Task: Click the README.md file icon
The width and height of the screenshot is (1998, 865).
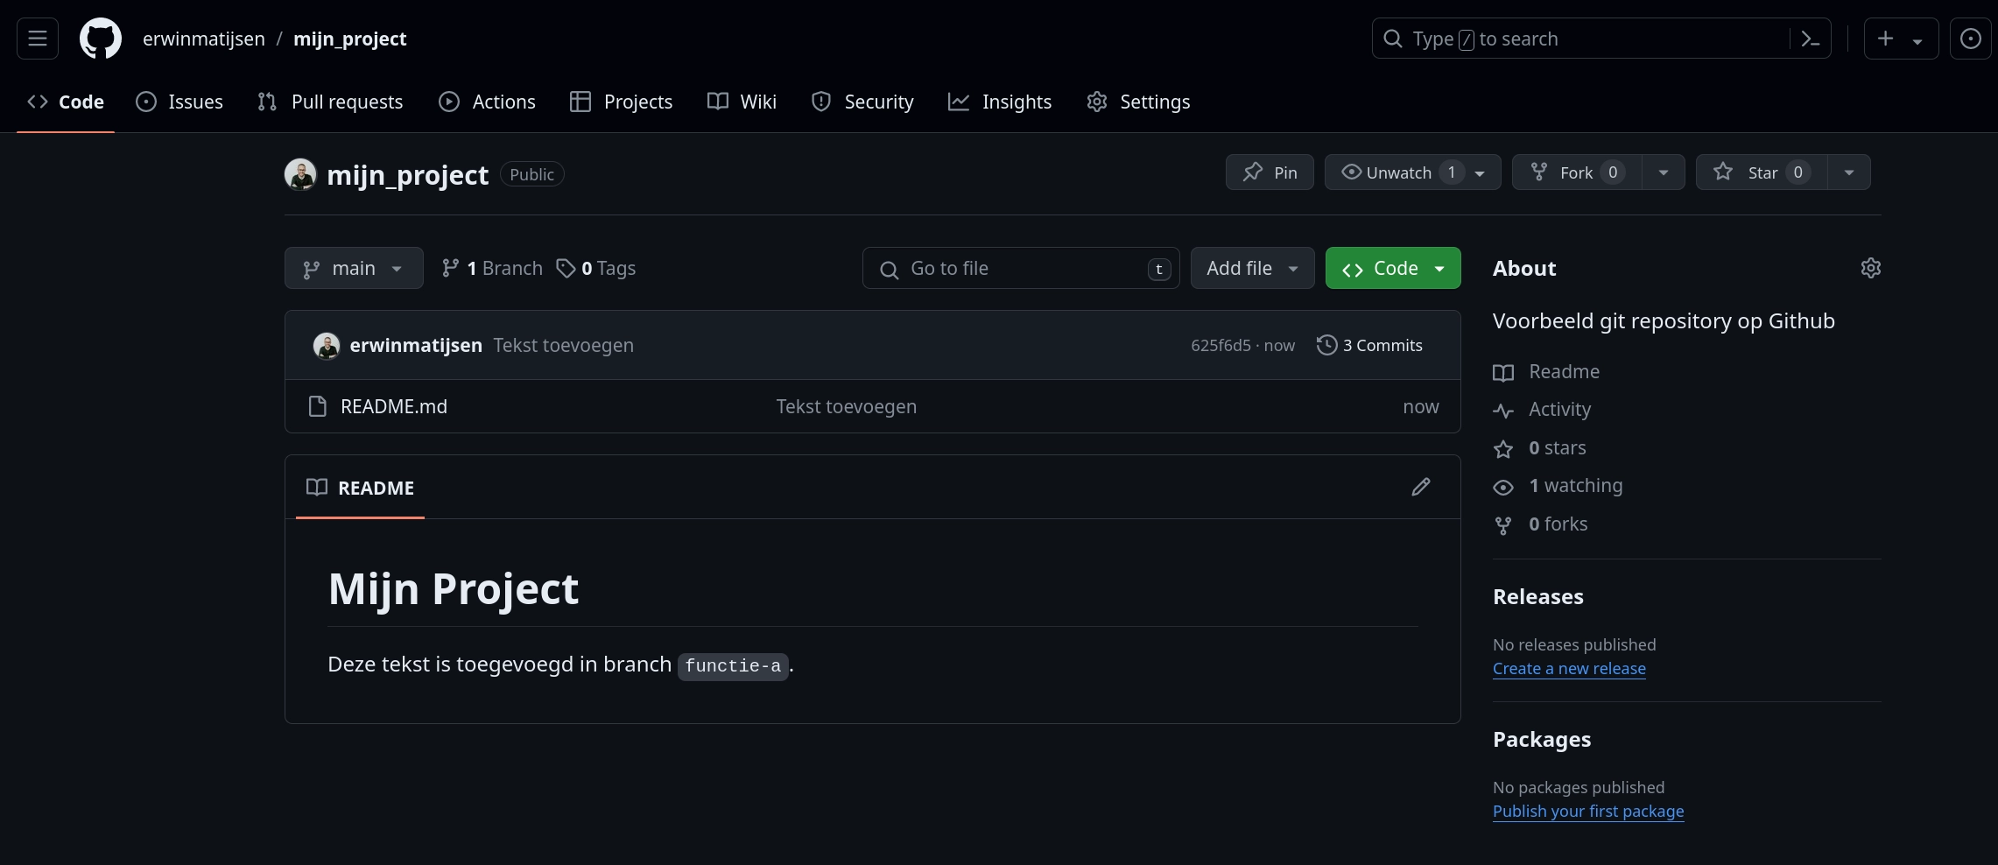Action: pos(318,406)
